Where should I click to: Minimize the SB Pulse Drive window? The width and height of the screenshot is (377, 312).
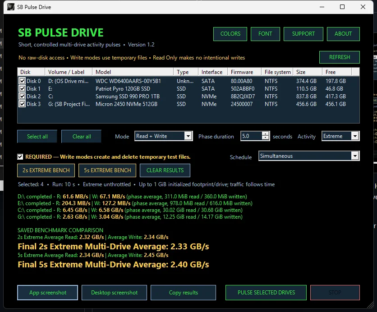click(322, 7)
